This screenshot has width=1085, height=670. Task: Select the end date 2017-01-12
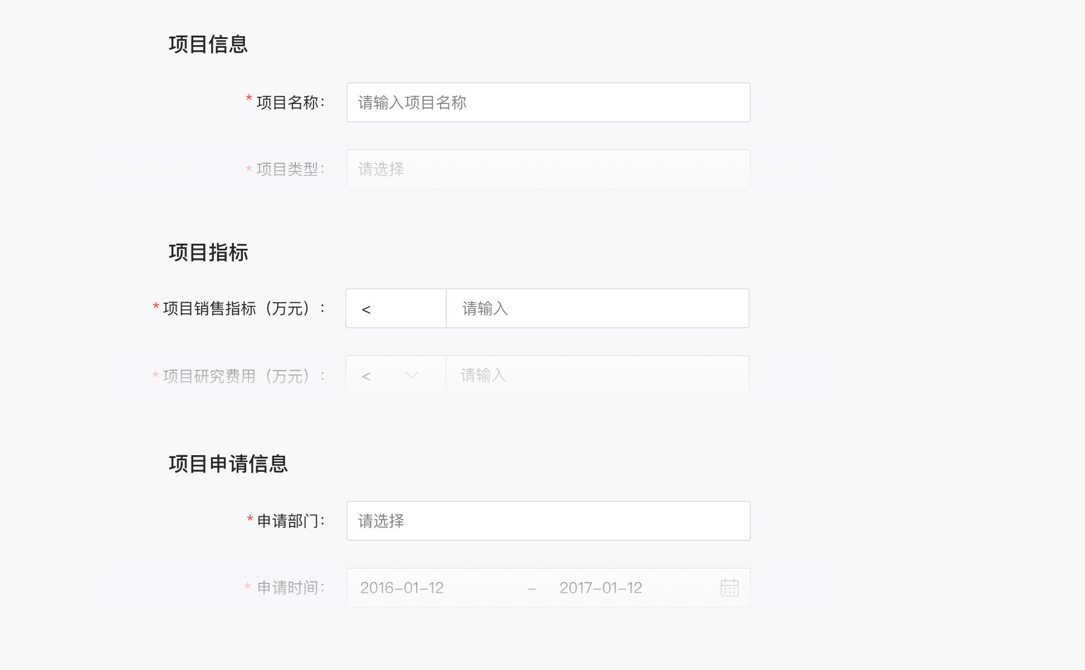600,588
